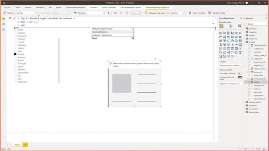Open the Inicio ribbon tab
269x151 pixels.
pos(18,8)
